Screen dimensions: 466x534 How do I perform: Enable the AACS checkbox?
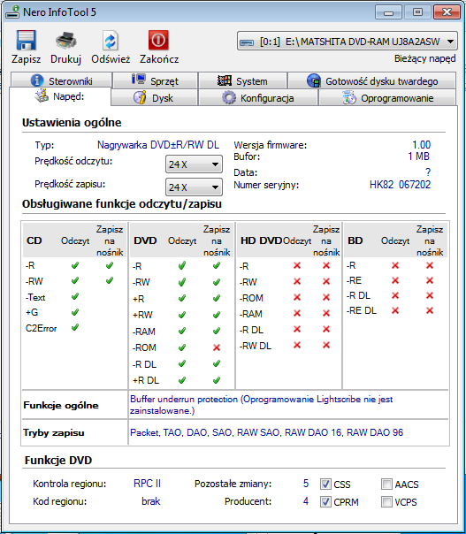click(x=386, y=484)
